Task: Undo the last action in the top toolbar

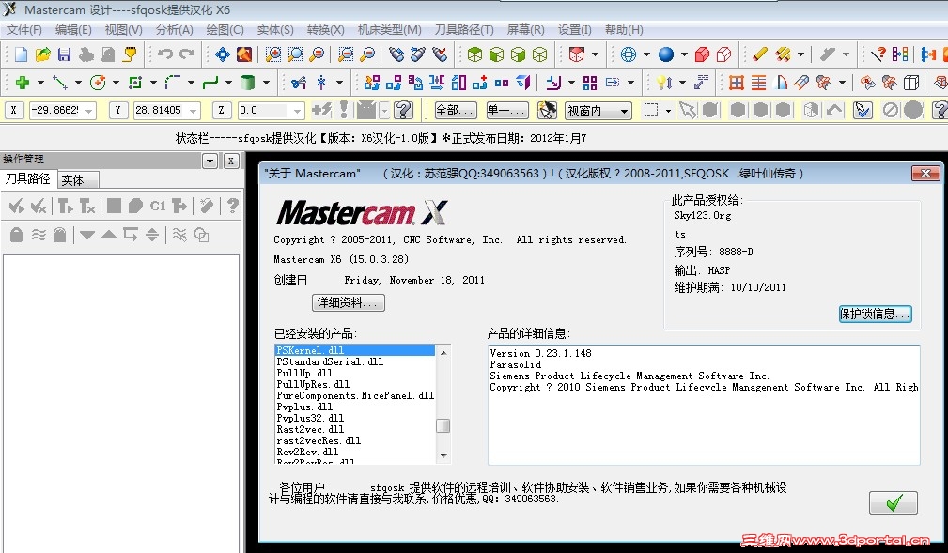Action: click(165, 54)
